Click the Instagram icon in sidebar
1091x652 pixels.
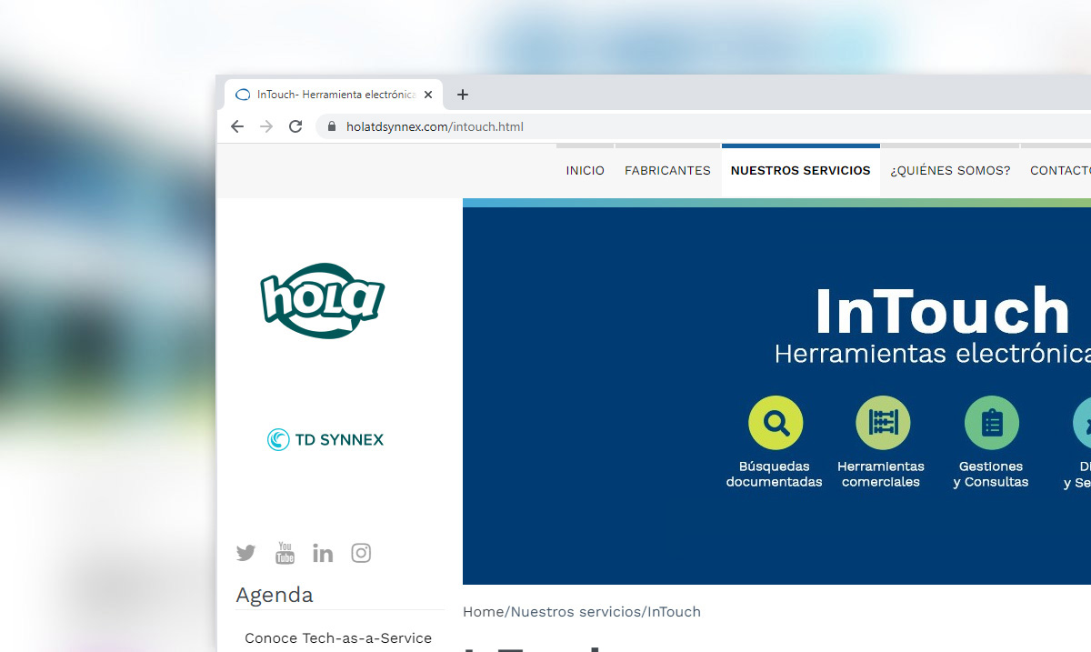361,553
